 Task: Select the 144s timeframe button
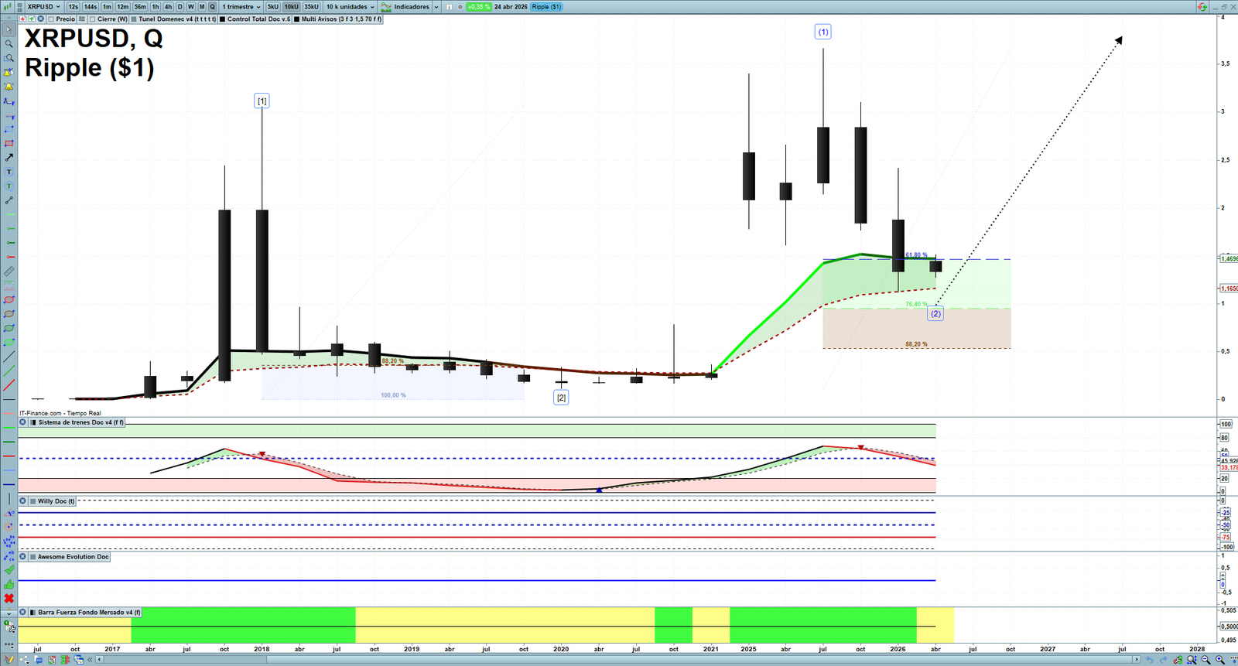(91, 7)
